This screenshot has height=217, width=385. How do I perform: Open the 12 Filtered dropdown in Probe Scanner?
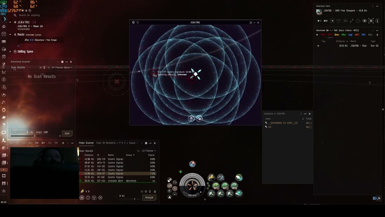pos(149,151)
